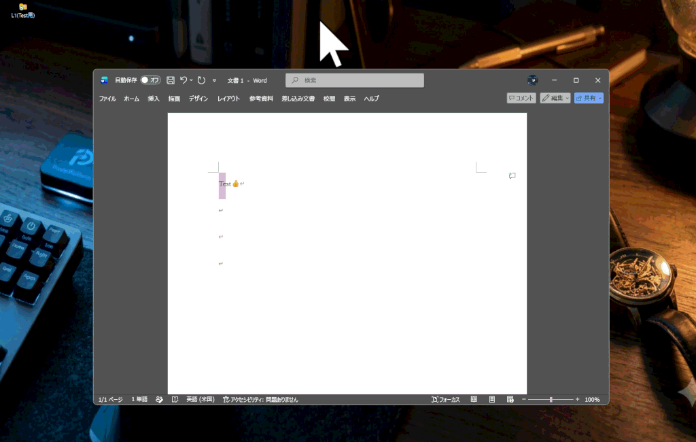Click the comment marker beside the page

coord(512,175)
